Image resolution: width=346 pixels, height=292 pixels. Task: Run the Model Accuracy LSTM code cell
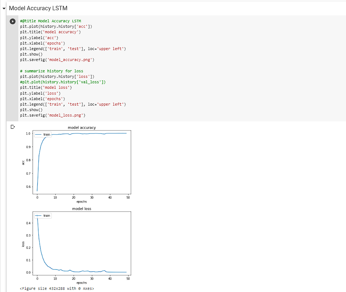pyautogui.click(x=12, y=21)
